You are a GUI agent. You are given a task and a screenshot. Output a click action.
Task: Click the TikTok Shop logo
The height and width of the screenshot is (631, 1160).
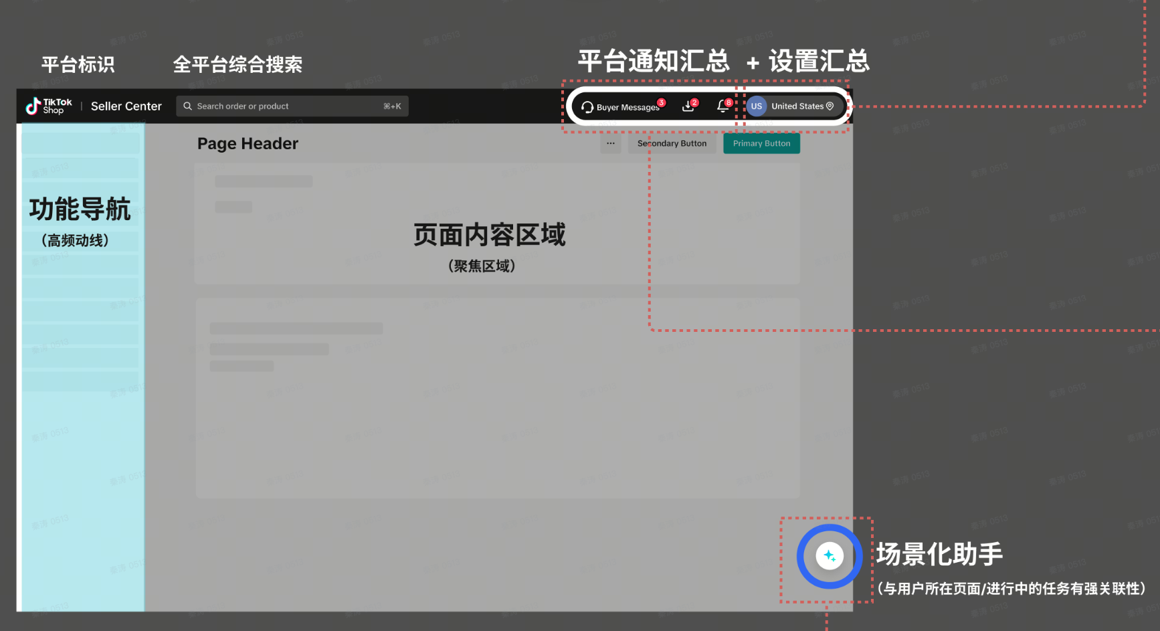click(x=48, y=106)
